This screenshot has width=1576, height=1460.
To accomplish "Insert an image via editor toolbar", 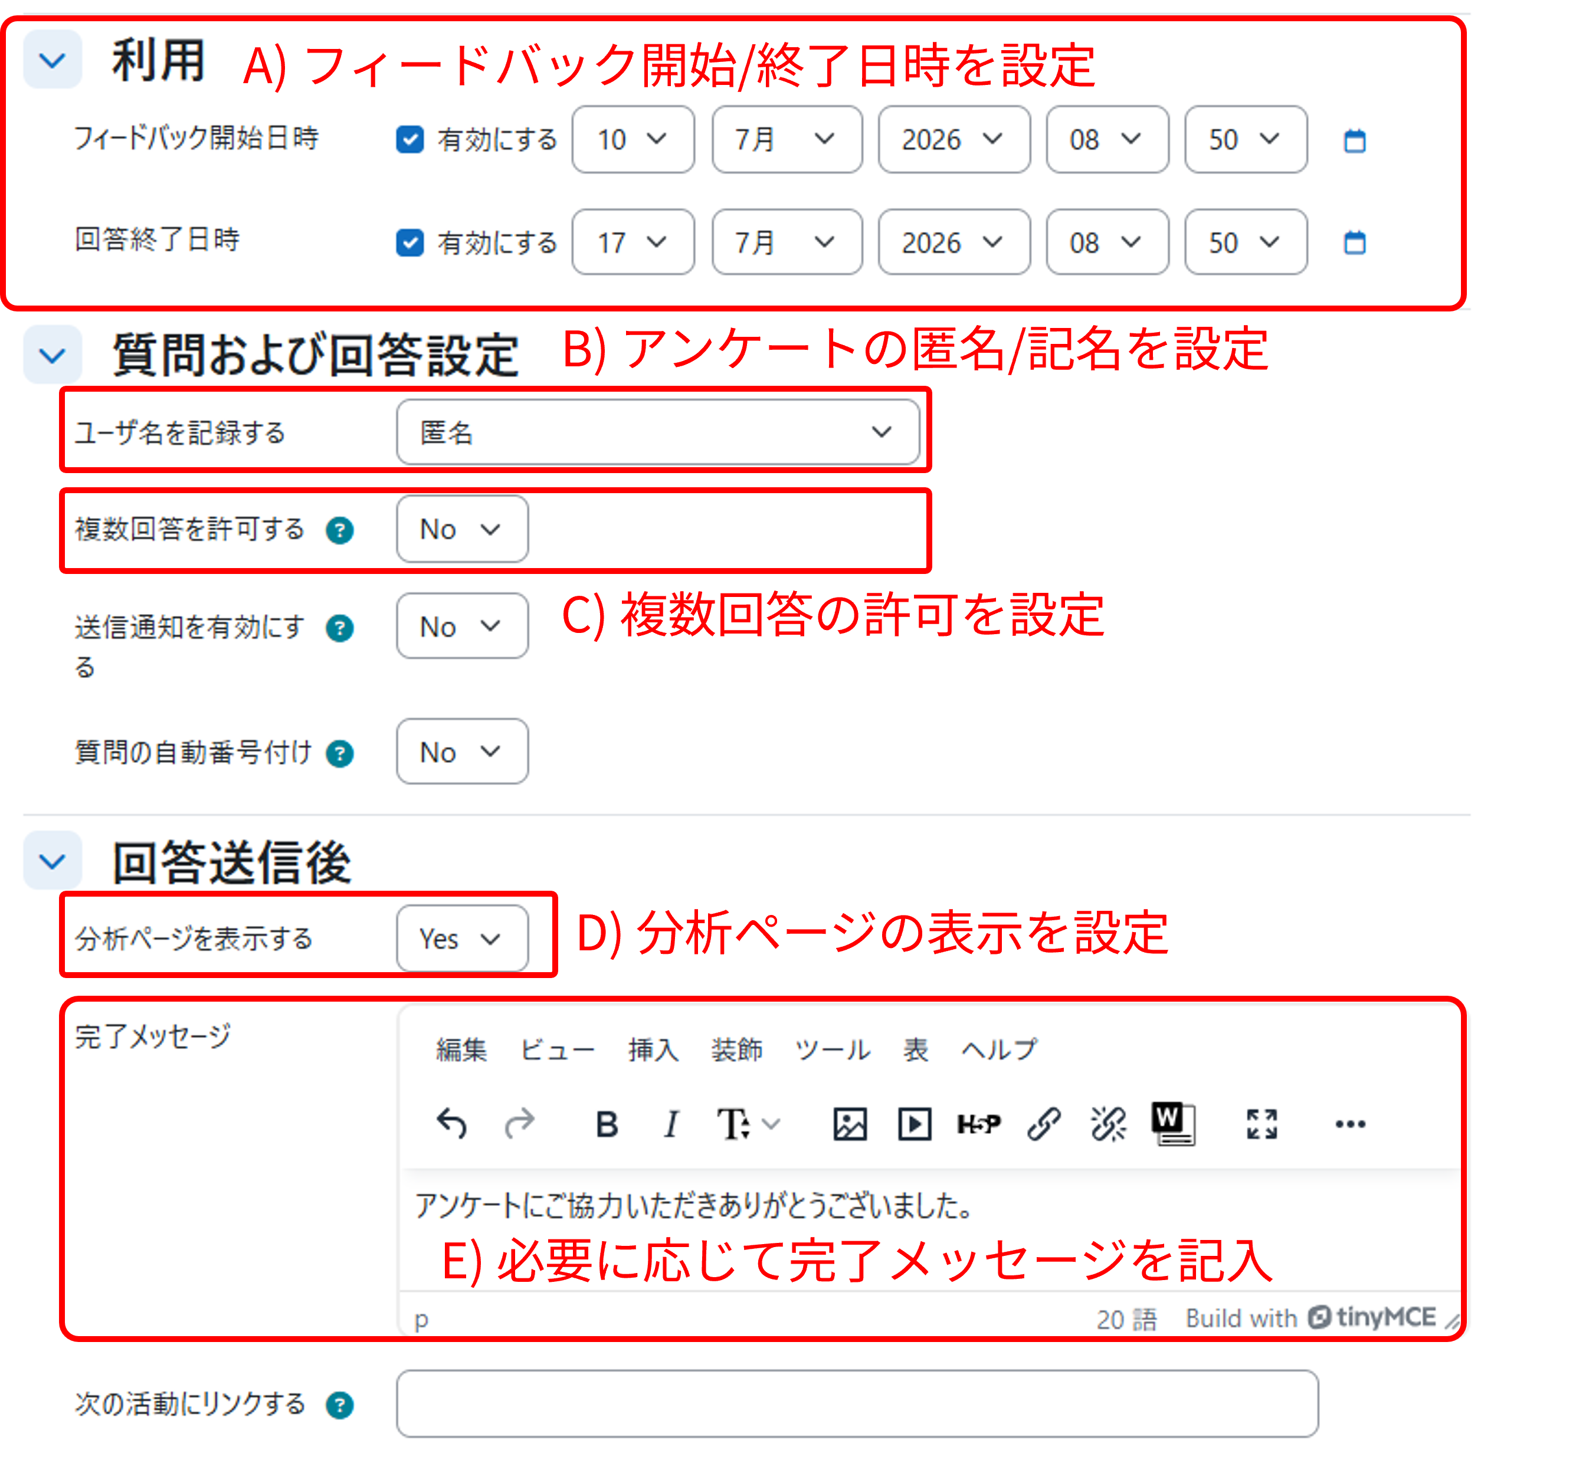I will pos(850,1123).
